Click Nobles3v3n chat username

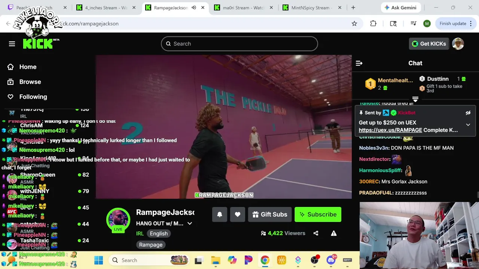pos(374,148)
